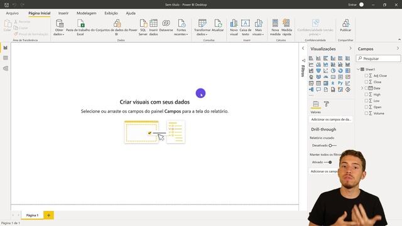Check the Open field checkbox
This screenshot has height=226, width=402.
click(366, 107)
